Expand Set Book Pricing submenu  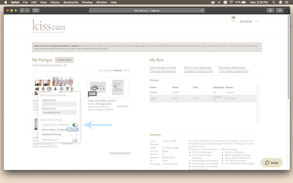pos(60,134)
